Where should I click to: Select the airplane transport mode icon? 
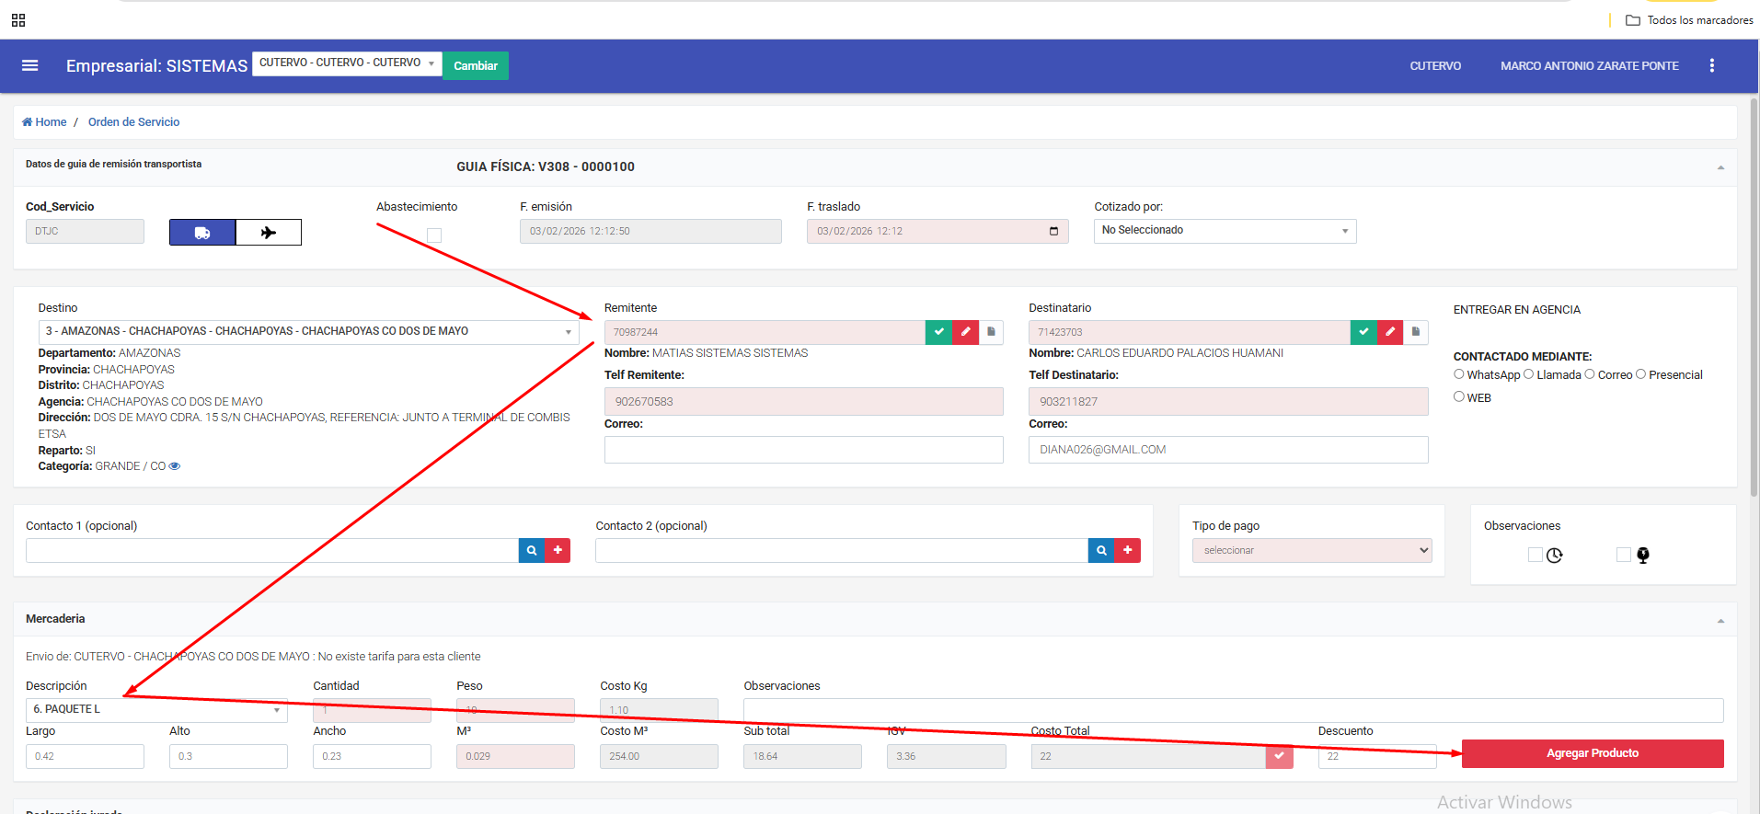269,233
